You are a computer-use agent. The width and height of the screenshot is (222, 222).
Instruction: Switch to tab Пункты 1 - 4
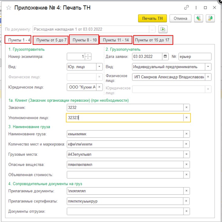(18, 39)
